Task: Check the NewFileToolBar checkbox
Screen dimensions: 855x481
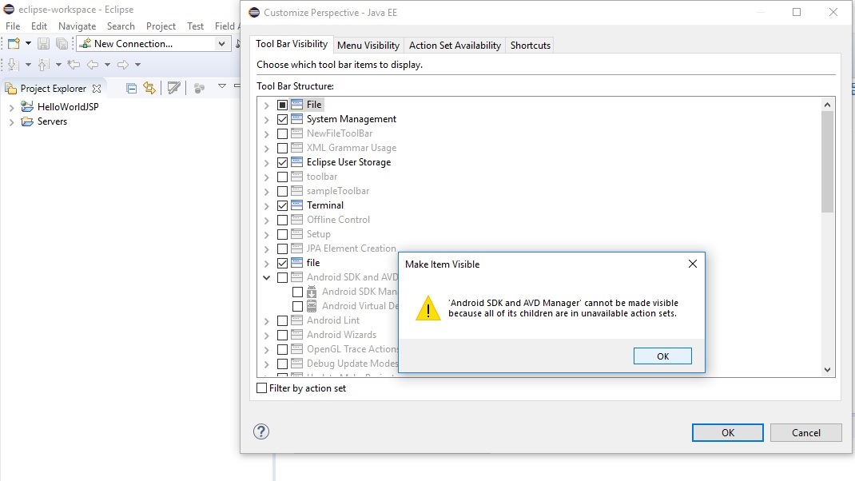Action: coord(282,133)
